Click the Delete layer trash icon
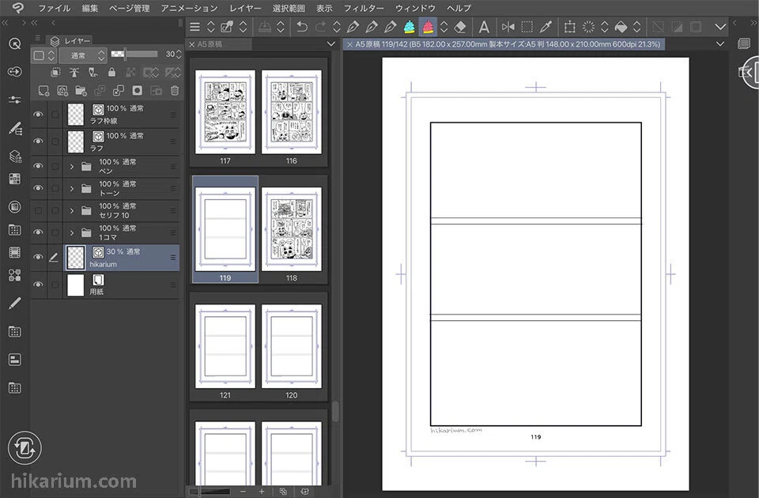The height and width of the screenshot is (498, 759). pos(175,90)
